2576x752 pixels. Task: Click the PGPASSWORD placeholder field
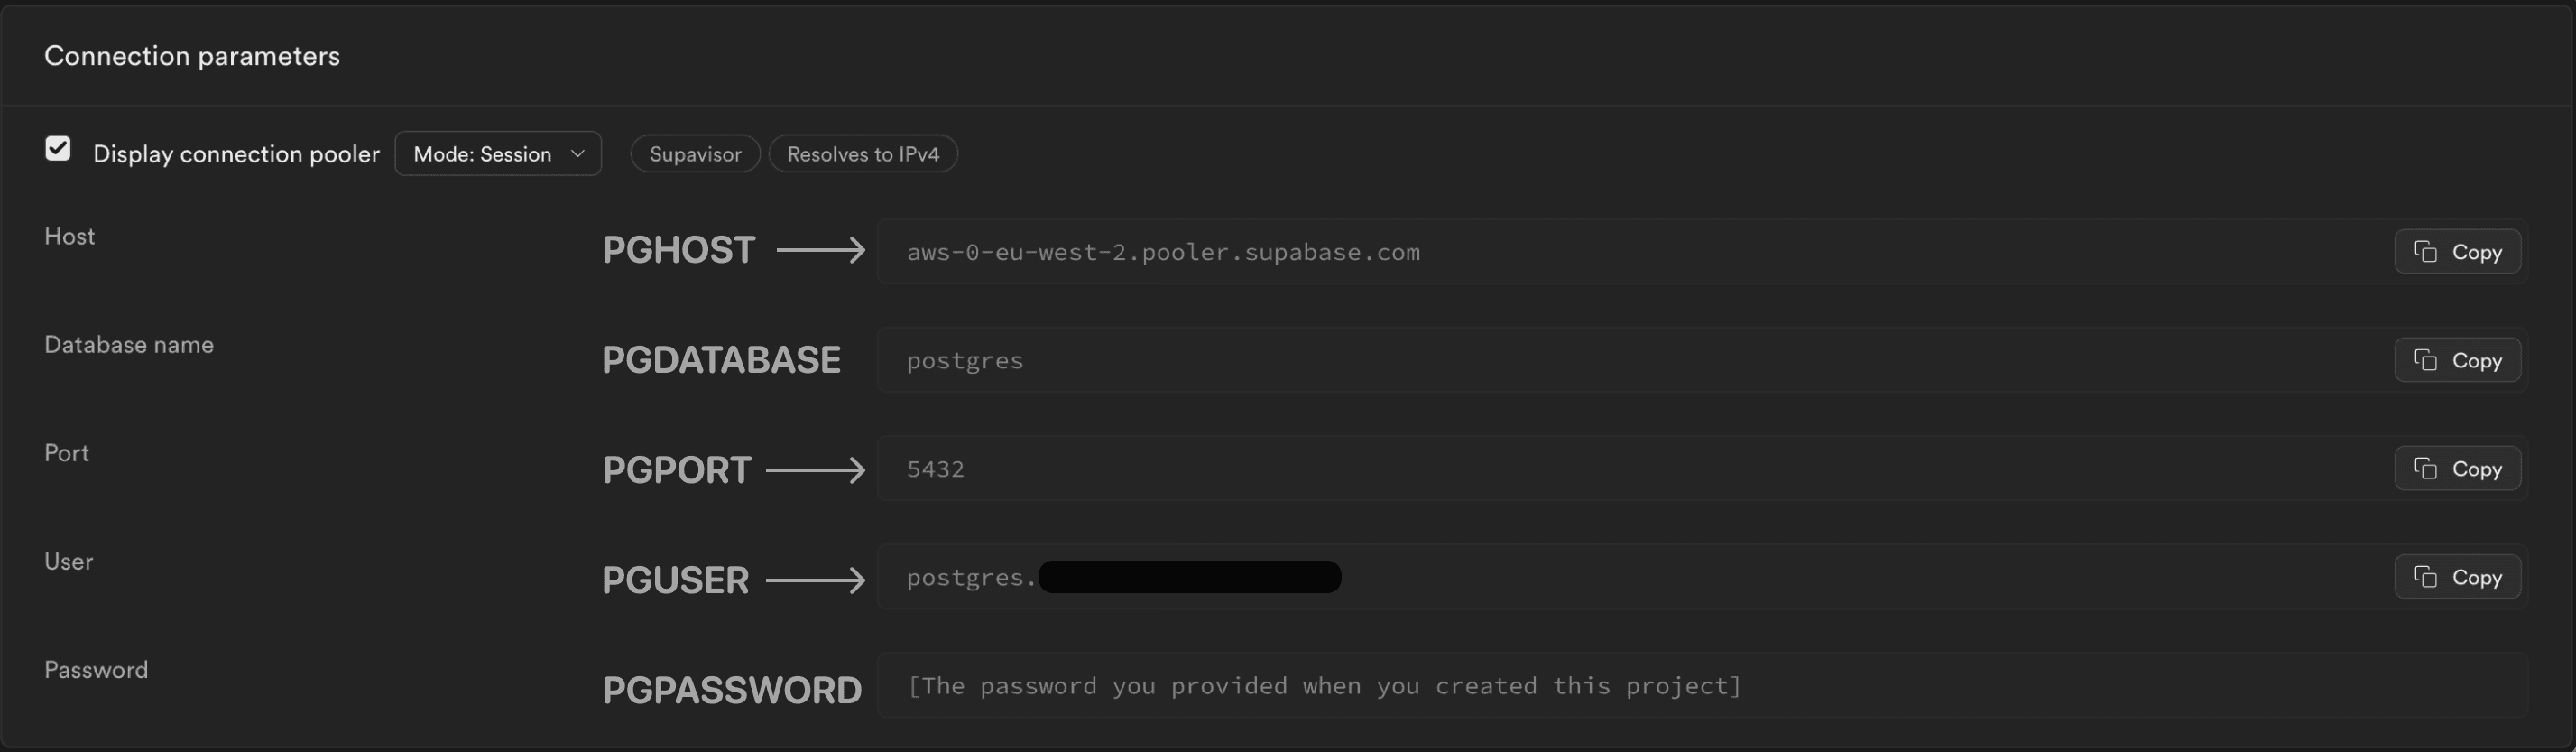[x=1400, y=685]
